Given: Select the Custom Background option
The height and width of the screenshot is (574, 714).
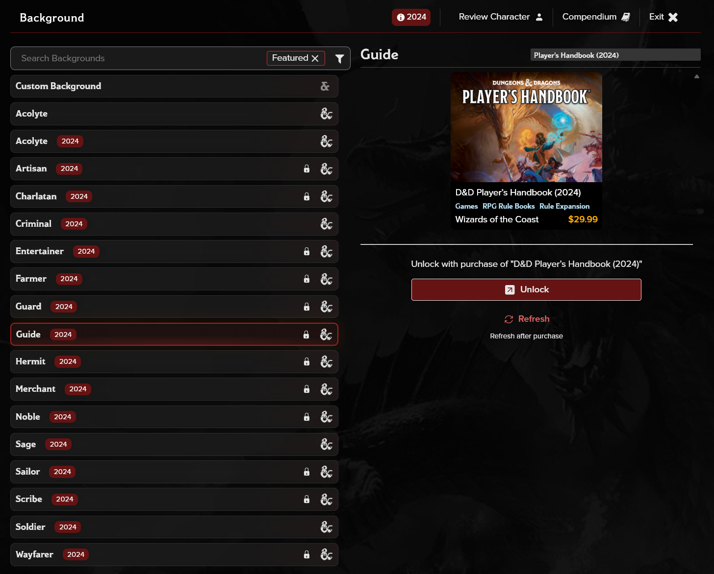Looking at the screenshot, I should 174,86.
